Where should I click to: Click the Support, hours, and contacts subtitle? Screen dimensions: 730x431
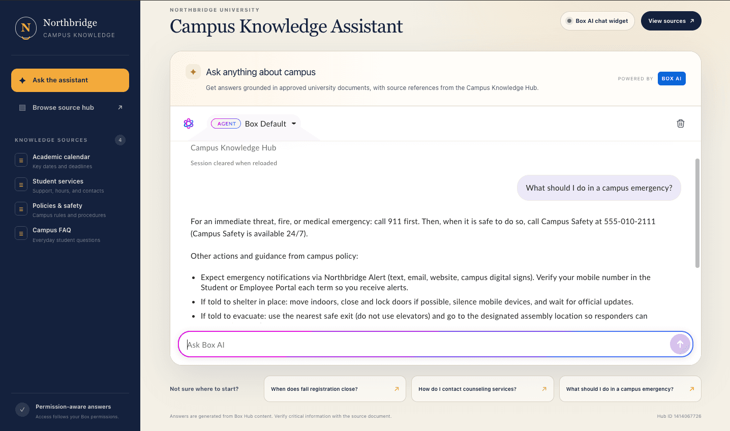point(68,191)
